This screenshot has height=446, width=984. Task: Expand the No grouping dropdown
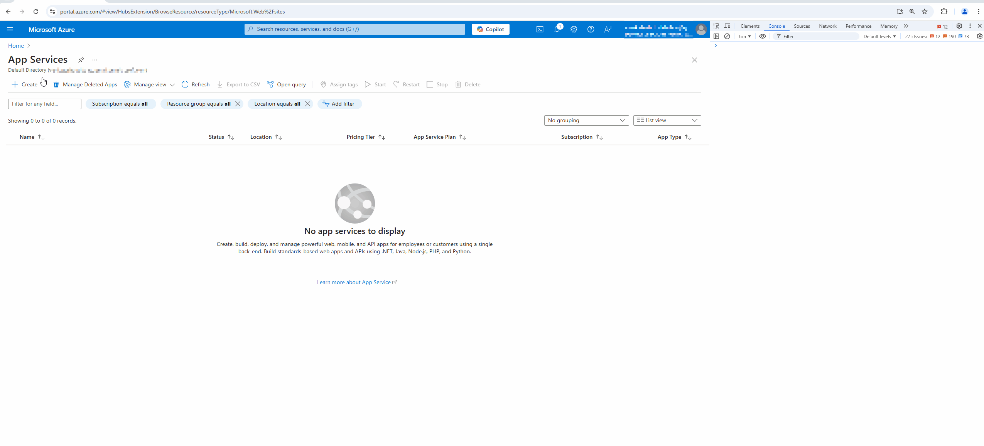tap(586, 120)
